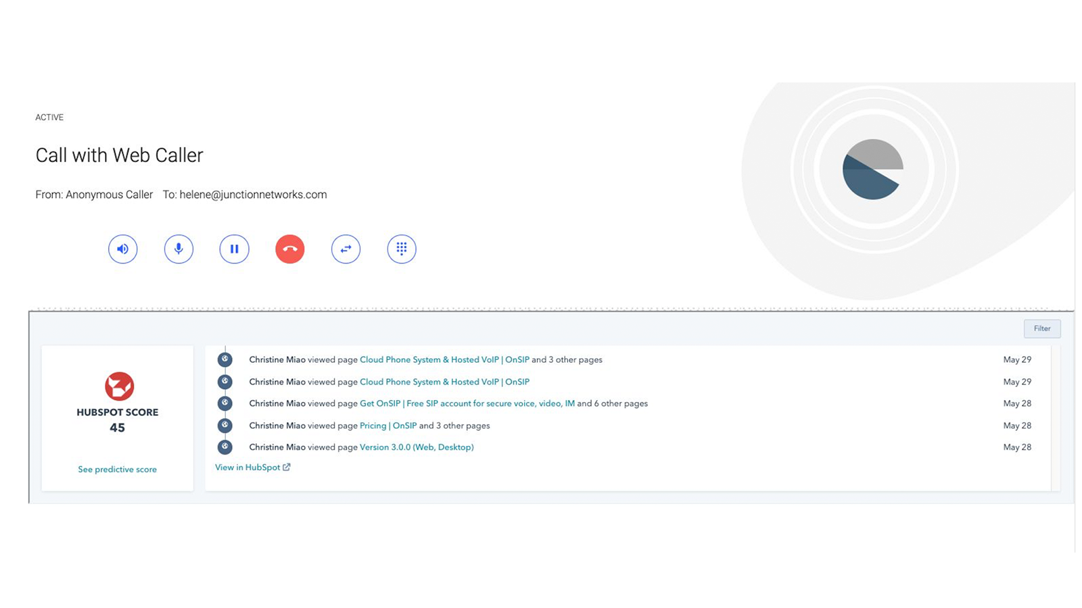The width and height of the screenshot is (1082, 608).
Task: Click the timeline icon beside Pricing | OnSIP entry
Action: (x=225, y=426)
